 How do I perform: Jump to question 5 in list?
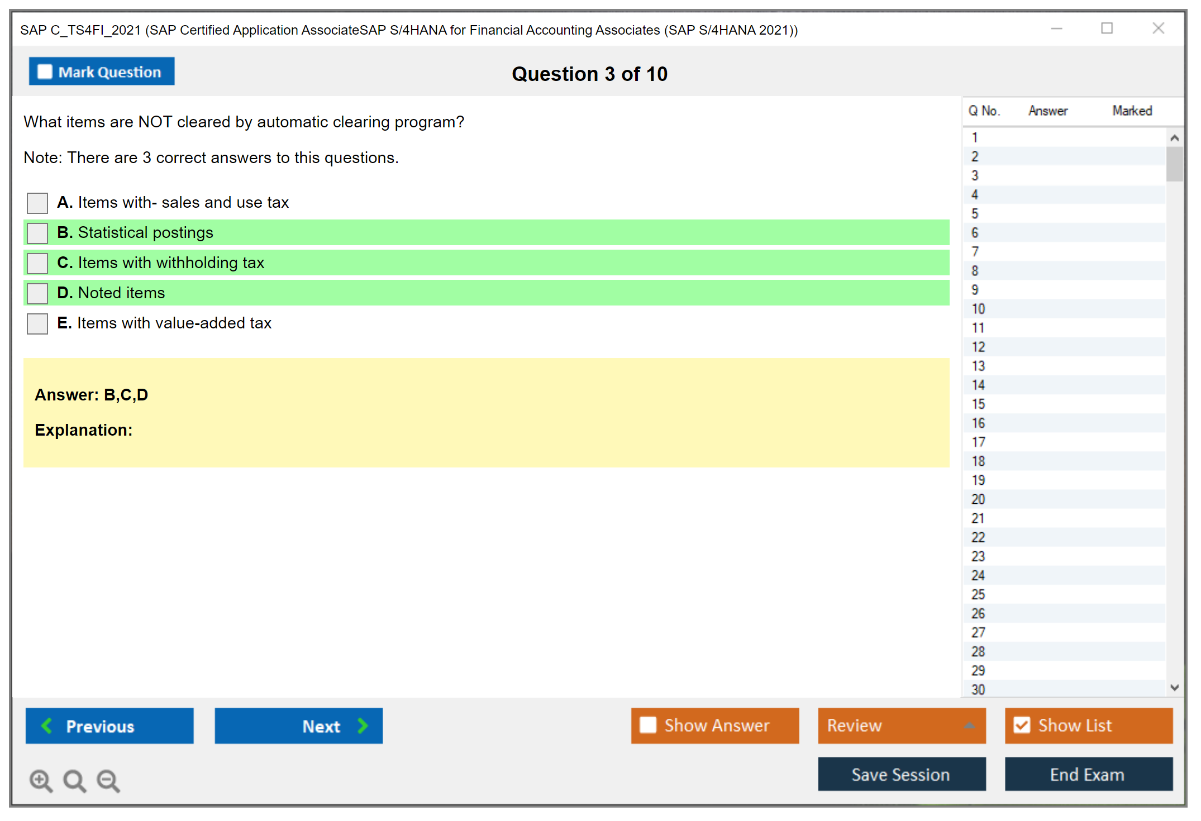coord(975,214)
